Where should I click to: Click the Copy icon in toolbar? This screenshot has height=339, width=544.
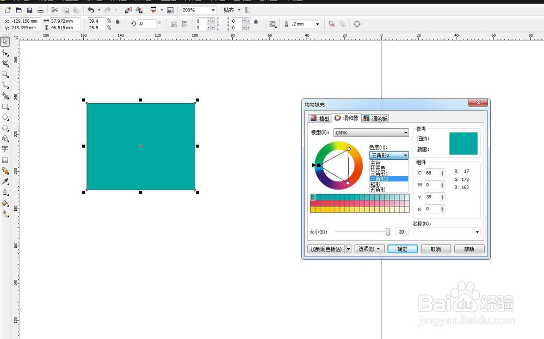coord(66,10)
